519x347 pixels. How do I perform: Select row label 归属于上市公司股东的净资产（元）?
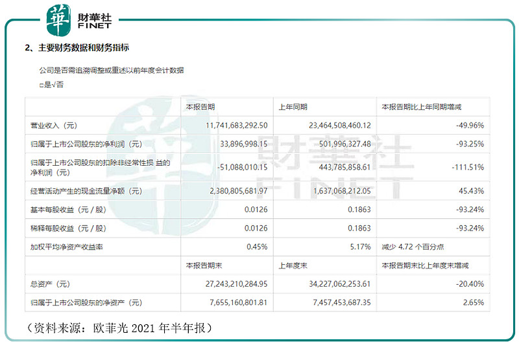click(x=86, y=303)
